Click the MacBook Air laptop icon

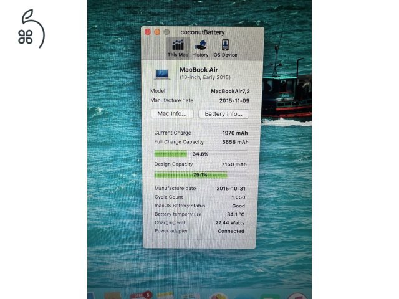pos(162,74)
